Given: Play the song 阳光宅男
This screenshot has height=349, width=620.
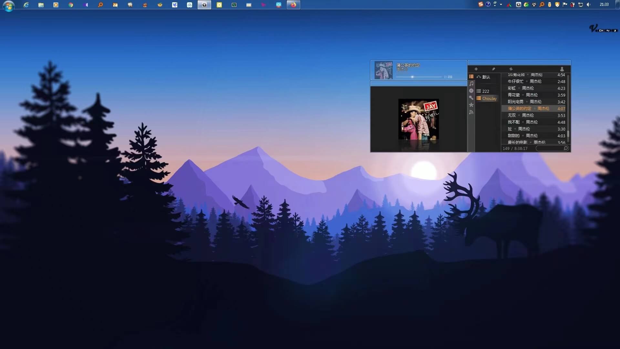Looking at the screenshot, I should coord(534,102).
